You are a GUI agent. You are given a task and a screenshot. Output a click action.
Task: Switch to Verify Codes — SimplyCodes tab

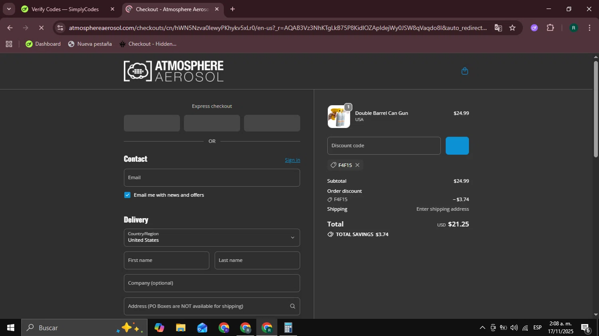click(x=65, y=9)
